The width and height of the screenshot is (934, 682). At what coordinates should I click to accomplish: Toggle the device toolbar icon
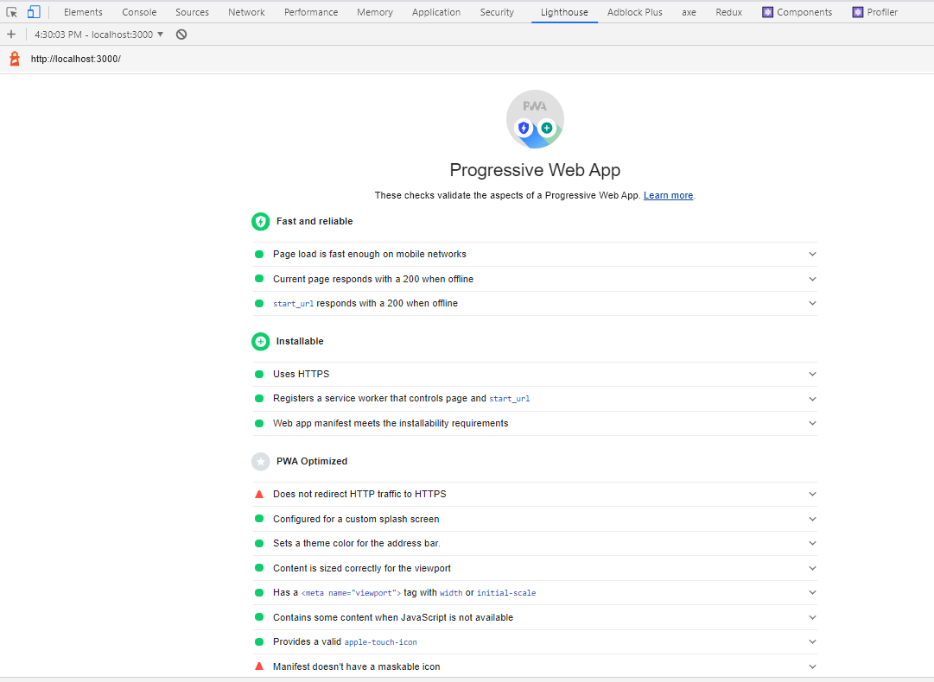tap(34, 12)
